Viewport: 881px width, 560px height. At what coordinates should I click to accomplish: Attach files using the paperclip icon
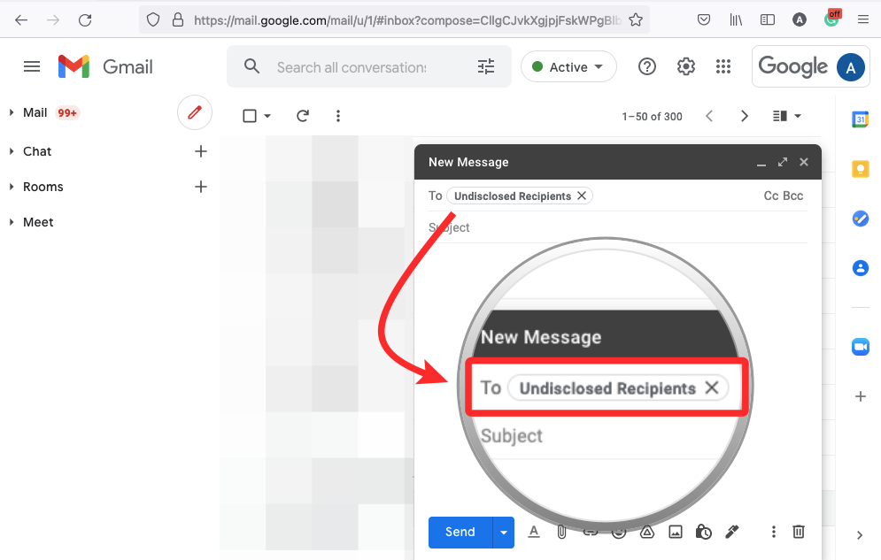(x=561, y=532)
